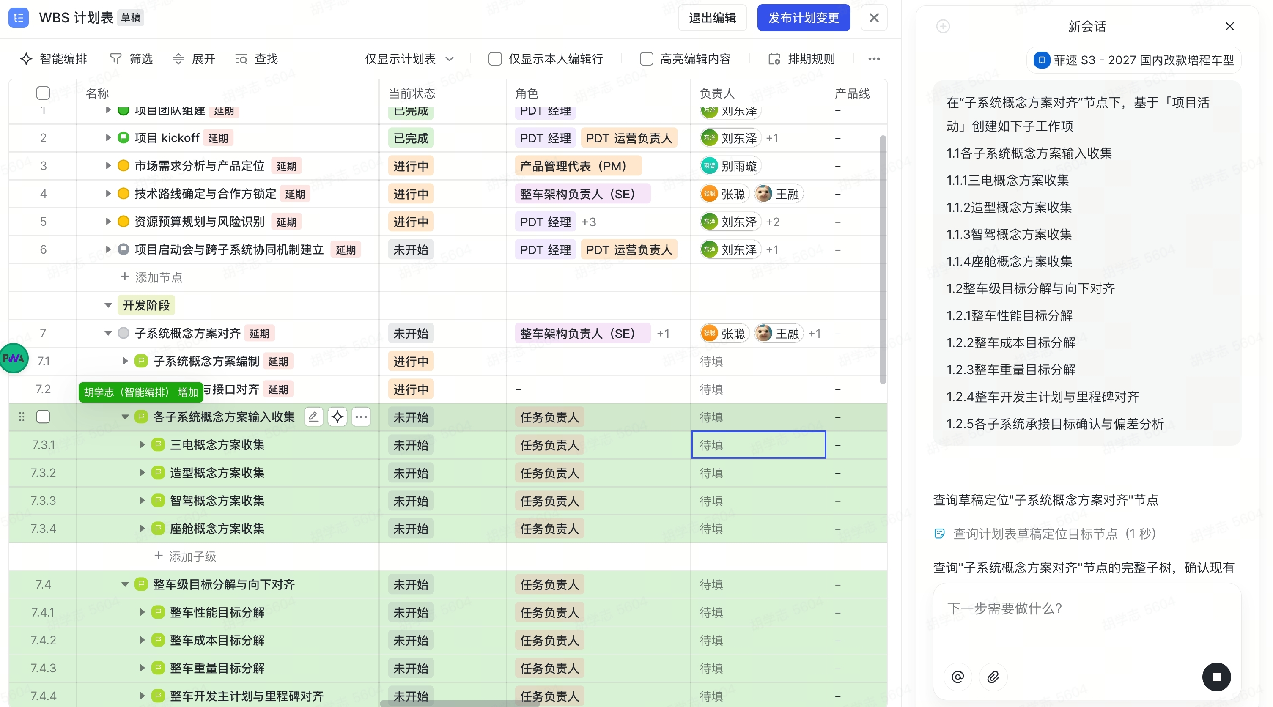
Task: Click 产品管理代表（PM） role tag
Action: pyautogui.click(x=578, y=166)
